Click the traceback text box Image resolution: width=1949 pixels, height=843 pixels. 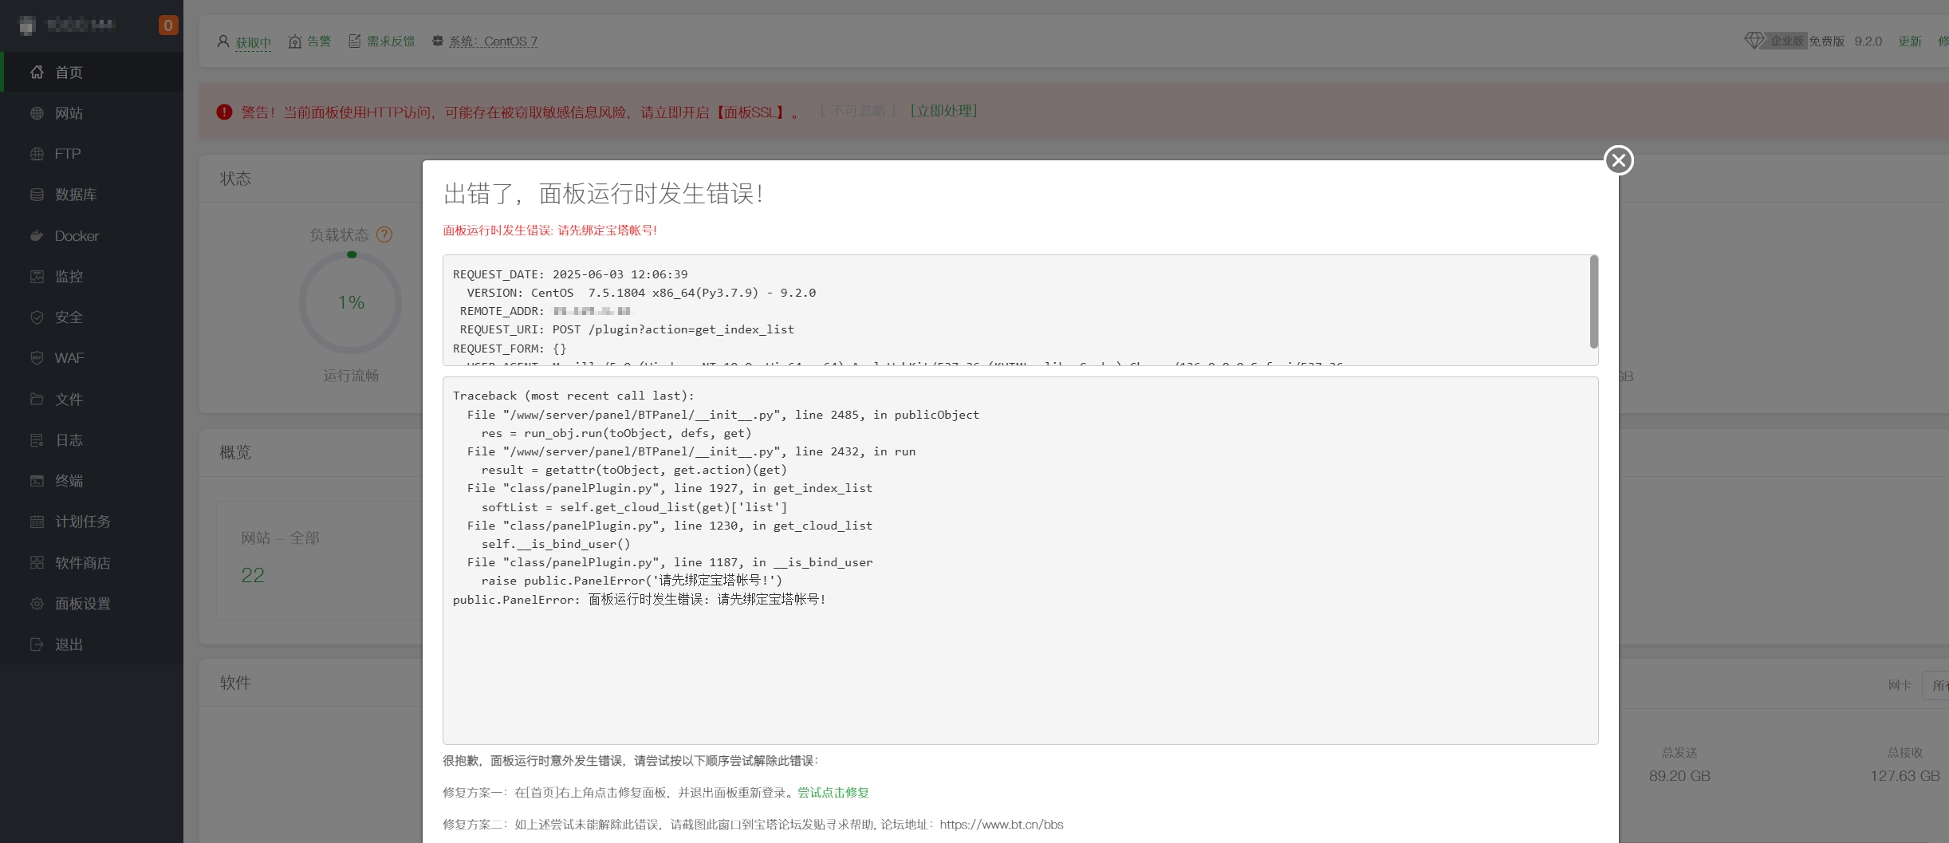click(1021, 561)
